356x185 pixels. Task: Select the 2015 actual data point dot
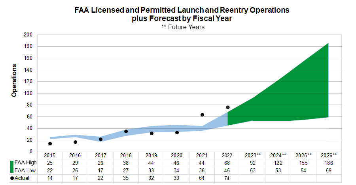pyautogui.click(x=50, y=144)
